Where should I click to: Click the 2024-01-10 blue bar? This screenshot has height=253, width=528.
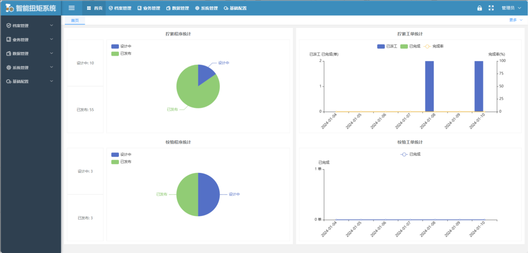(x=479, y=86)
